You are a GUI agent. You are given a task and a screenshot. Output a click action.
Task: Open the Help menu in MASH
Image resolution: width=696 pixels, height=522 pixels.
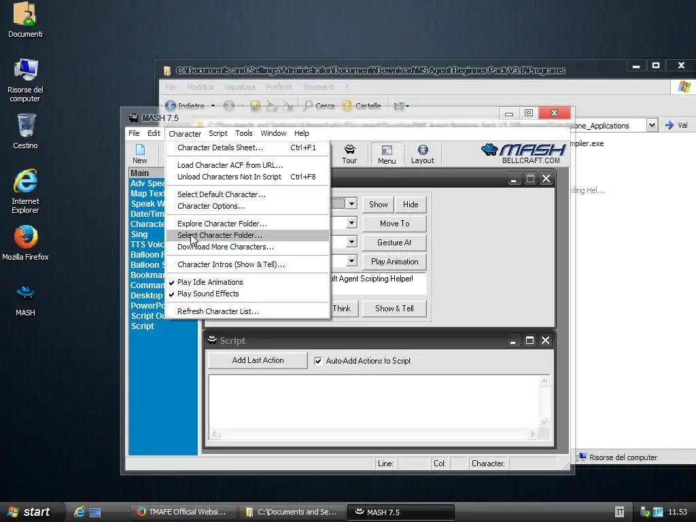[x=301, y=133]
